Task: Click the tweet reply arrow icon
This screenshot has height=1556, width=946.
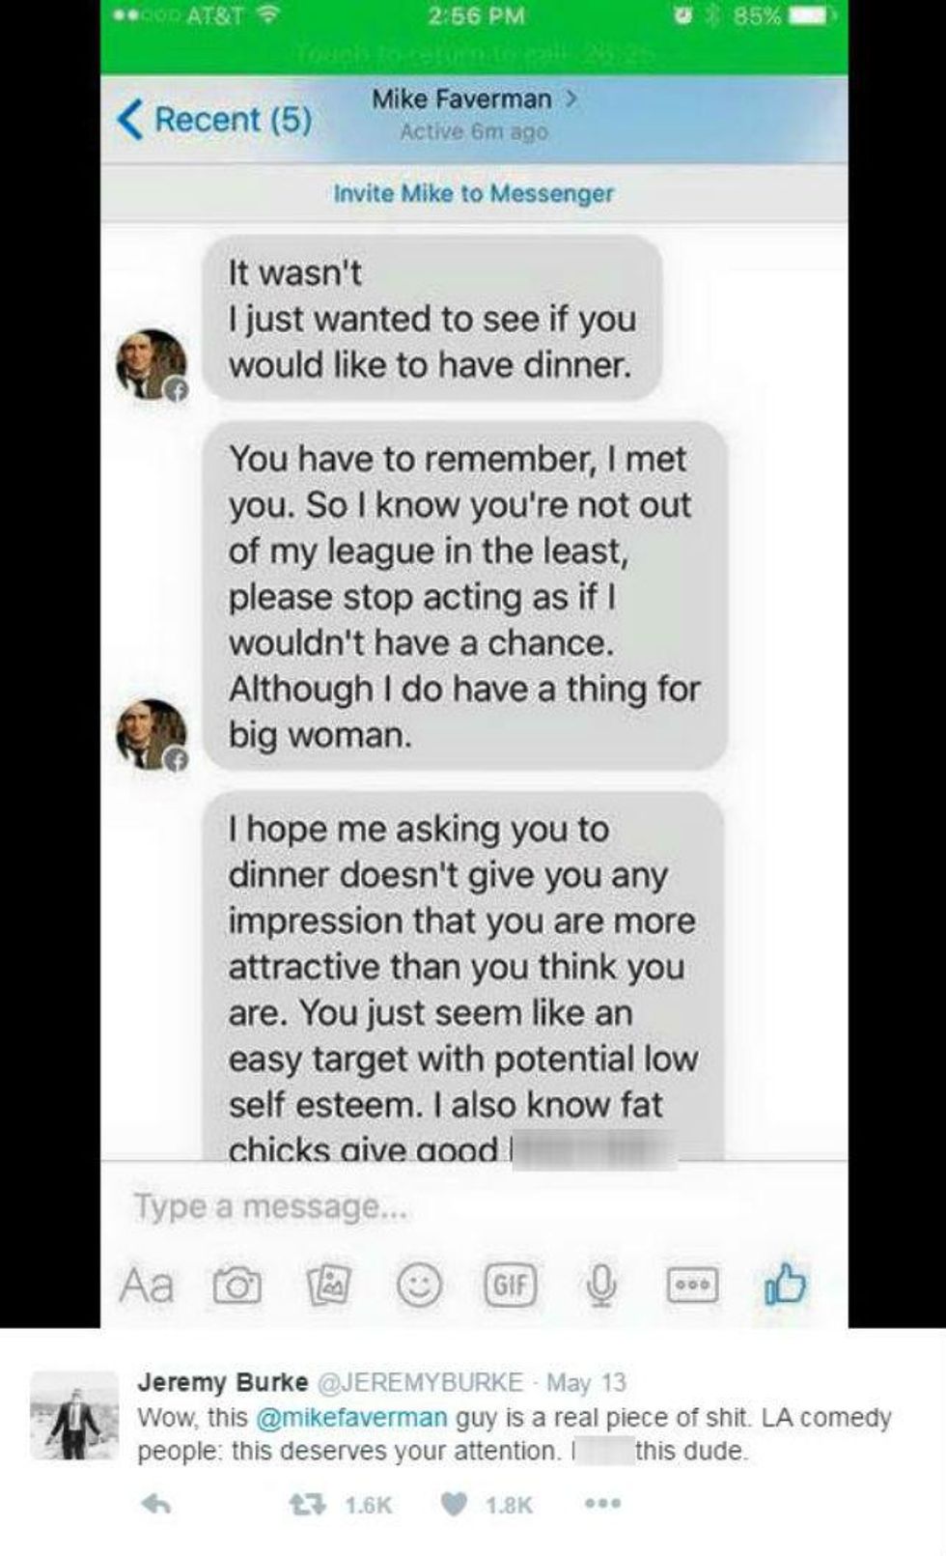Action: point(155,1504)
